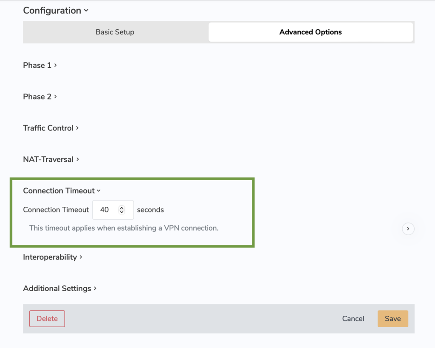
Task: Save the VPN configuration
Action: pos(393,319)
